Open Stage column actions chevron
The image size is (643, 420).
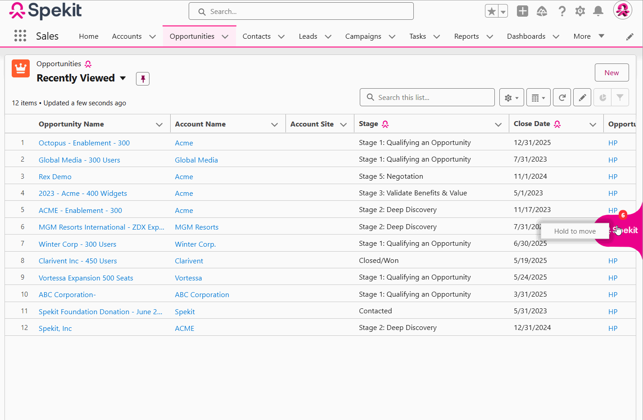tap(498, 125)
